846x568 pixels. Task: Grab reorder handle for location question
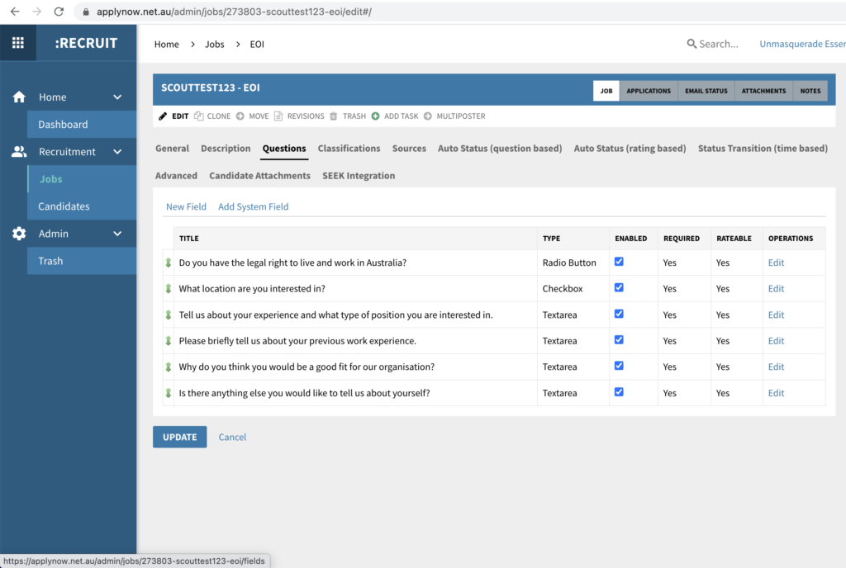coord(169,289)
